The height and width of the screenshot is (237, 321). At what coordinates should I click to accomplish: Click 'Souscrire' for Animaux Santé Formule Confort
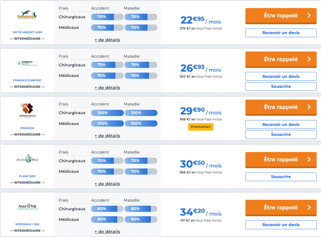[281, 87]
